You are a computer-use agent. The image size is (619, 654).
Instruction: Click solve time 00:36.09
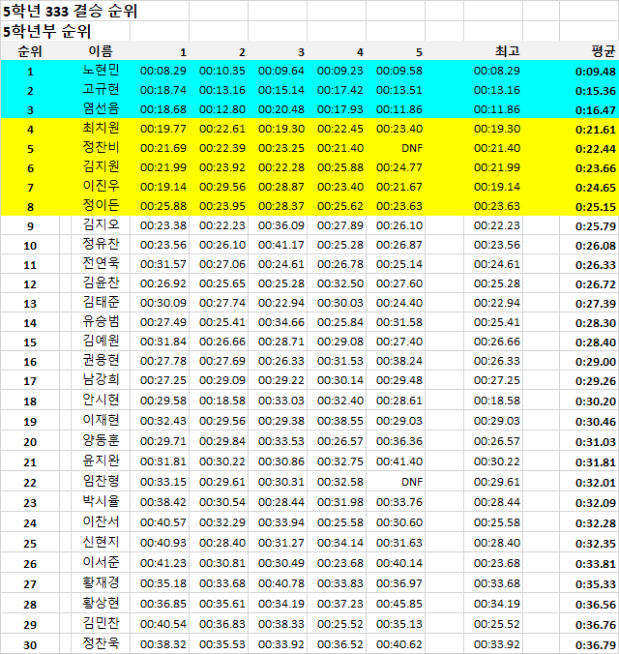[281, 225]
